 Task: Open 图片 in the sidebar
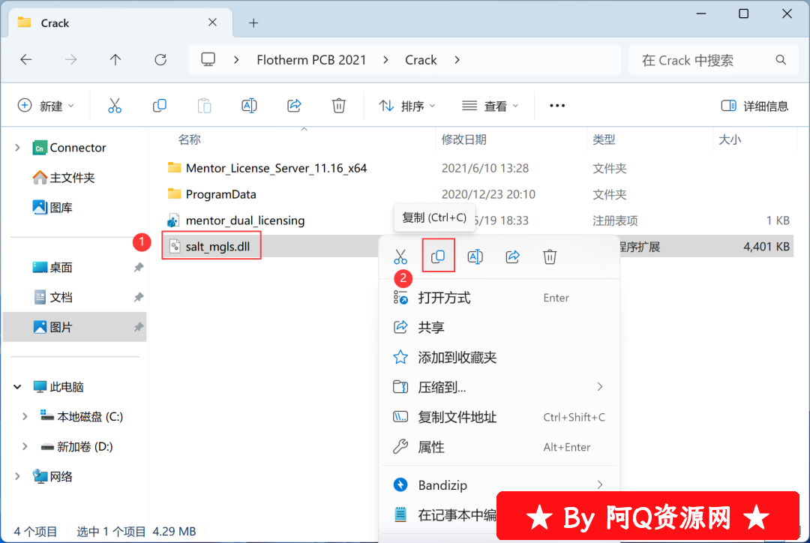(x=52, y=327)
